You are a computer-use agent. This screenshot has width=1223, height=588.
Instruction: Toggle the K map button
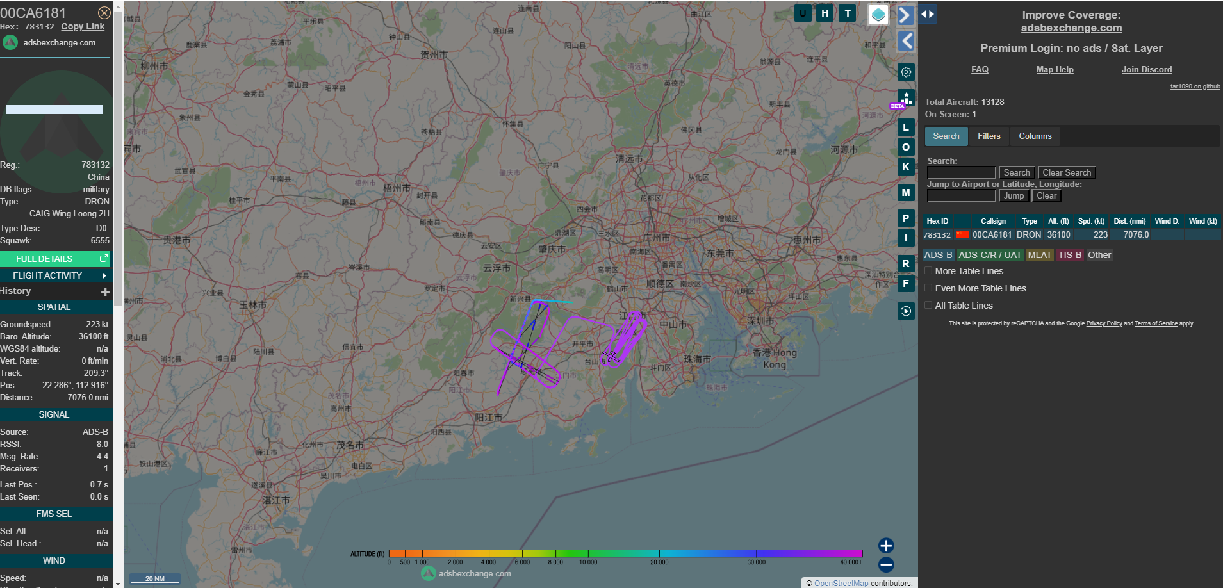[906, 167]
